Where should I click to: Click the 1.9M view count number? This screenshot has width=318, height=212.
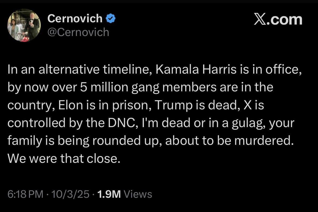(x=109, y=194)
